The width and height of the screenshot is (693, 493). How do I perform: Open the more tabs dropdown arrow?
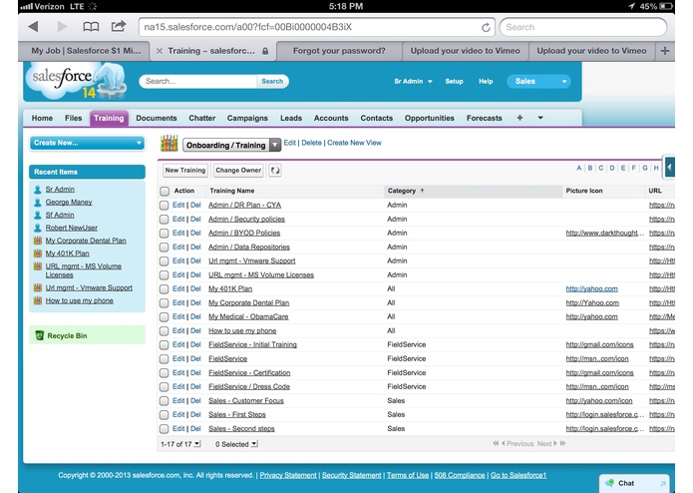pos(540,118)
